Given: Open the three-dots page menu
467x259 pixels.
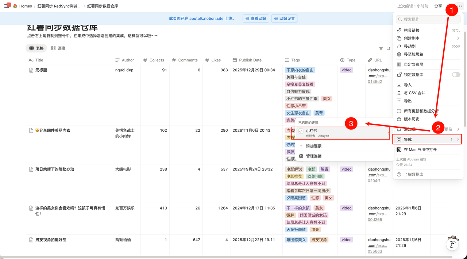Looking at the screenshot, I should pos(459,6).
